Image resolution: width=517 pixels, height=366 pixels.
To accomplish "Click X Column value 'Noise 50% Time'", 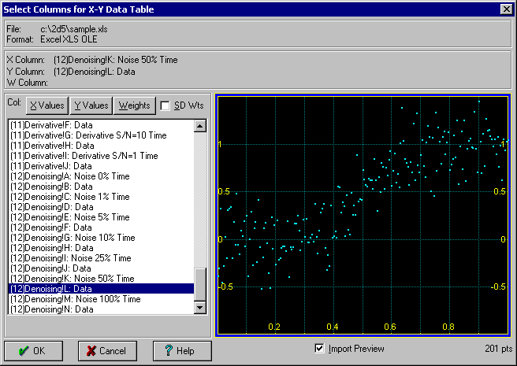I will (147, 60).
